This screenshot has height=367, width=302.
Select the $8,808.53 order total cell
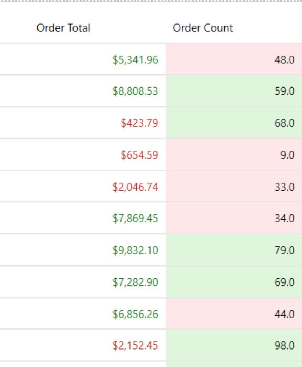tap(135, 91)
